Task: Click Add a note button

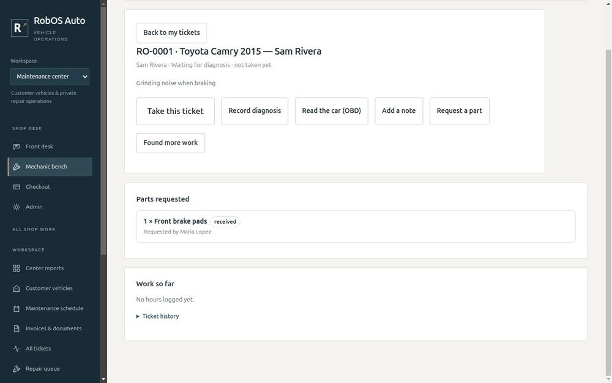Action: pos(398,111)
